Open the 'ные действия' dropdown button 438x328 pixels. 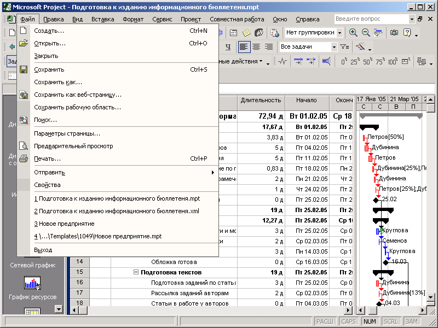241,61
